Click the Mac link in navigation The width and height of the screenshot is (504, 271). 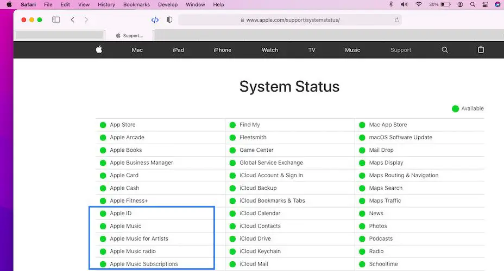click(137, 50)
